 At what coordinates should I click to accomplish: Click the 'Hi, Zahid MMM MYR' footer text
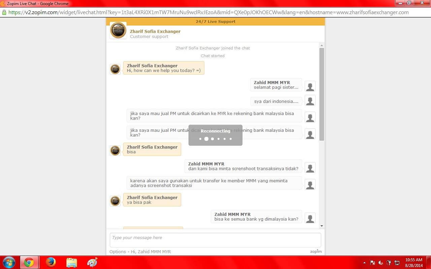[151, 252]
